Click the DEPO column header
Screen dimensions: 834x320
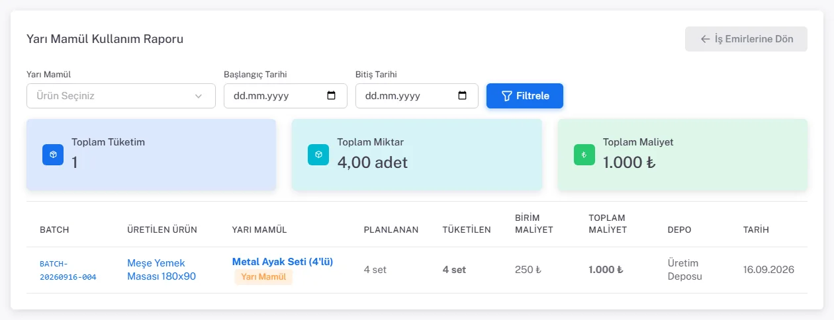tap(679, 230)
